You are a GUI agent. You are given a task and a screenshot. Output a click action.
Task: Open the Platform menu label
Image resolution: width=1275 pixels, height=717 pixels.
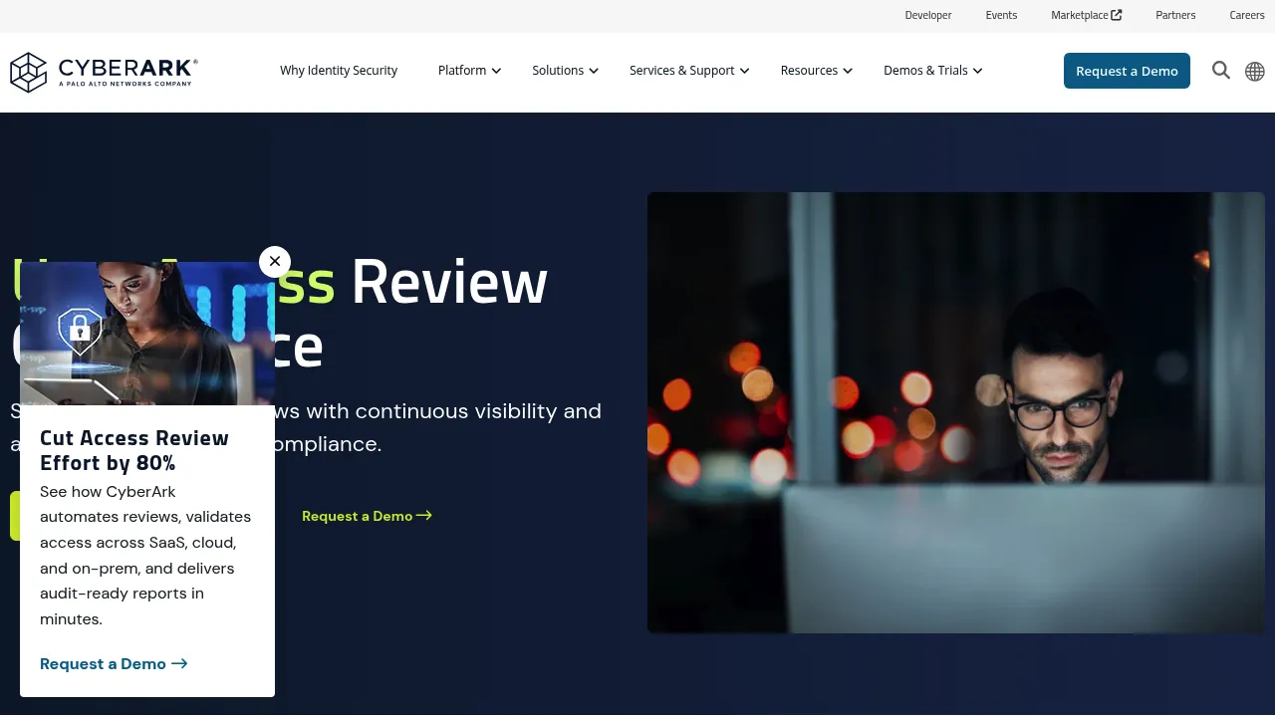point(462,71)
